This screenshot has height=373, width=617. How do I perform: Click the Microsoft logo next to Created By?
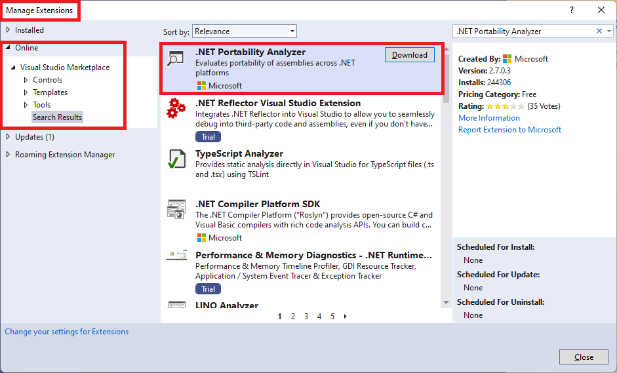point(508,58)
